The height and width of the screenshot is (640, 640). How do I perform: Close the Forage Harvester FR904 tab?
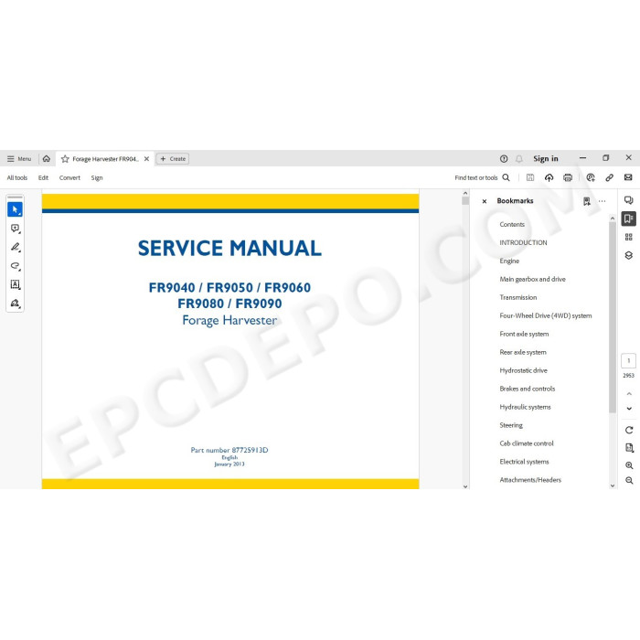click(146, 159)
